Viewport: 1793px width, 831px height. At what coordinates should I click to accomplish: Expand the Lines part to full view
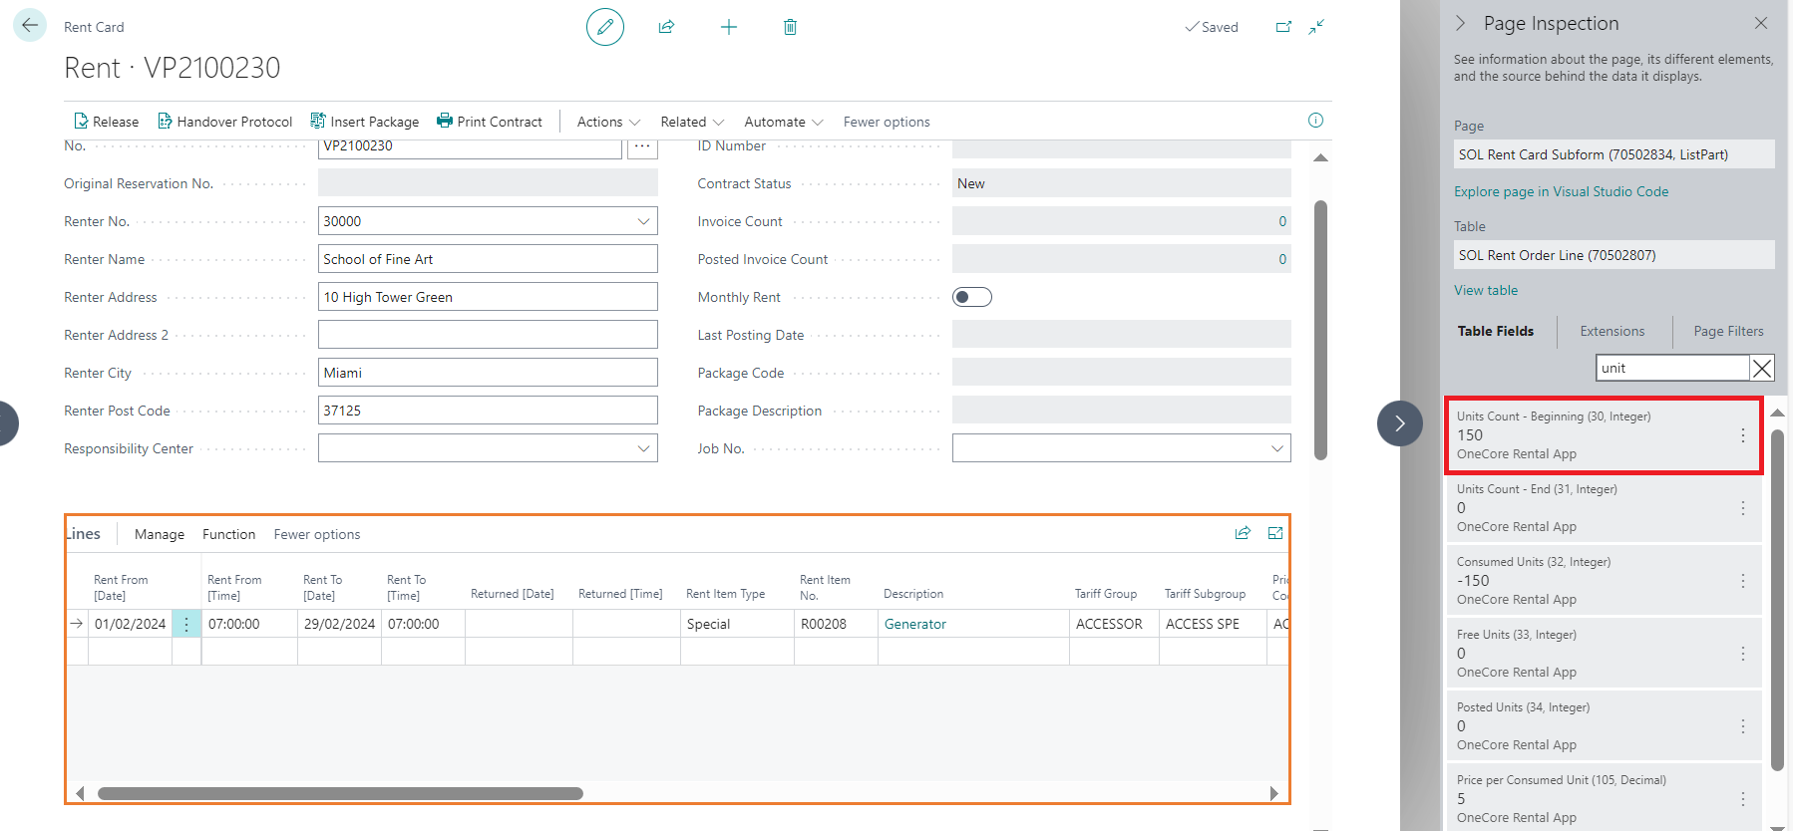[x=1274, y=533]
